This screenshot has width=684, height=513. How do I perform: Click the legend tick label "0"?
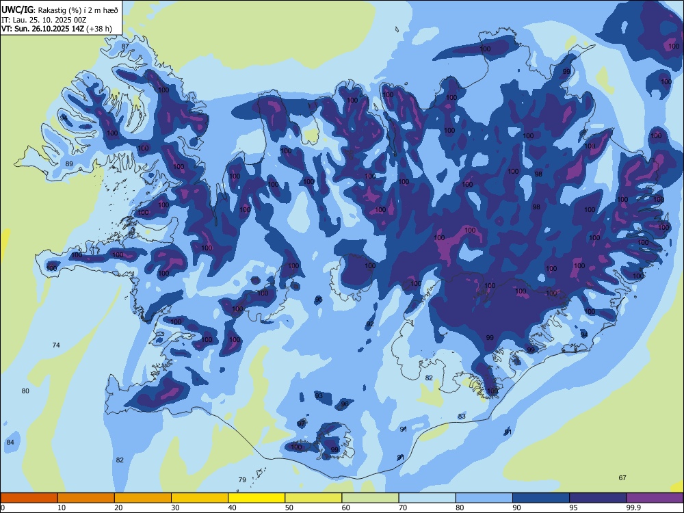coord(3,508)
